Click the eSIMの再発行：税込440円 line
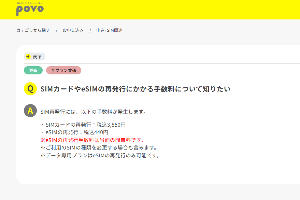Image resolution: width=300 pixels, height=200 pixels. (x=75, y=132)
